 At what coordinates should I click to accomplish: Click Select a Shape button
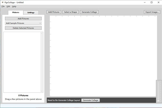click(70, 12)
